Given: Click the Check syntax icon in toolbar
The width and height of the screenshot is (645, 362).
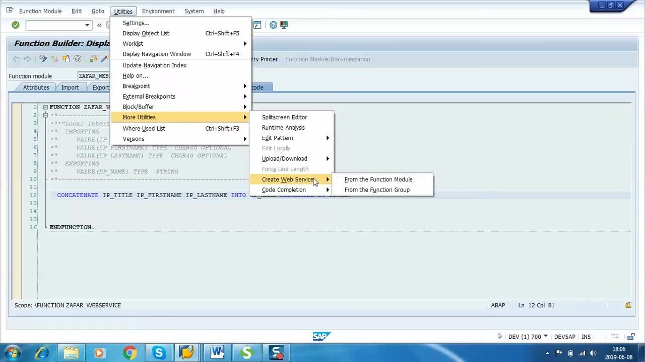Looking at the screenshot, I should (93, 59).
